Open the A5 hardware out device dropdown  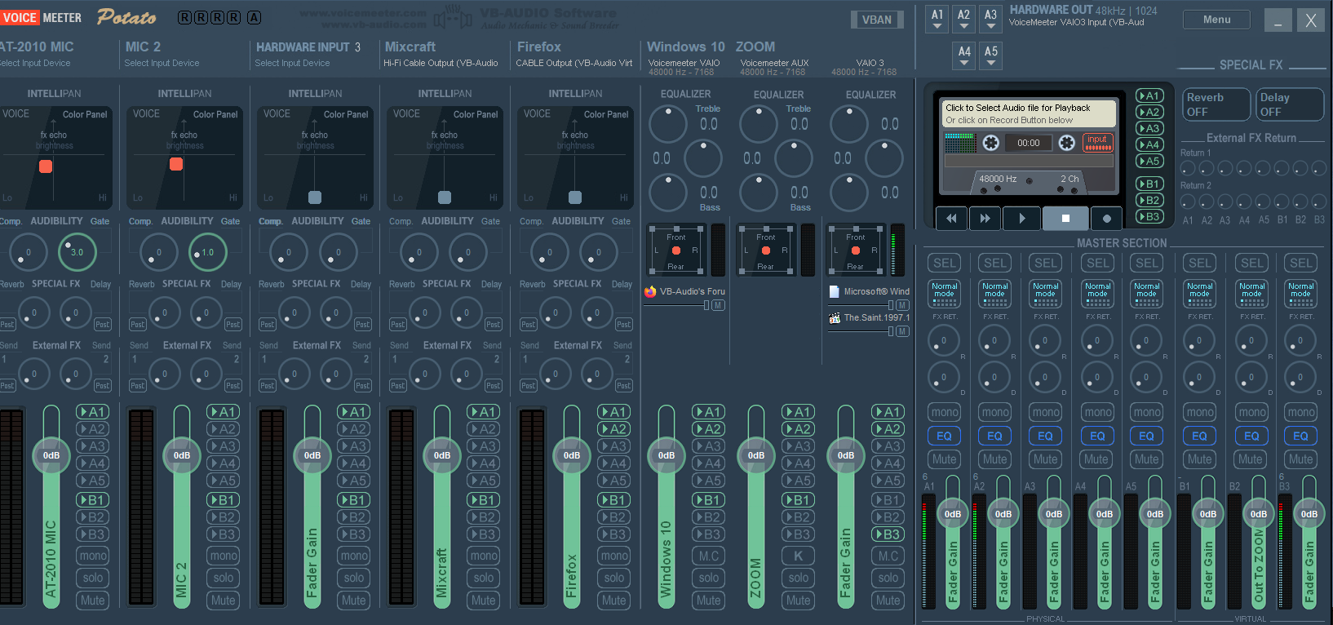990,55
